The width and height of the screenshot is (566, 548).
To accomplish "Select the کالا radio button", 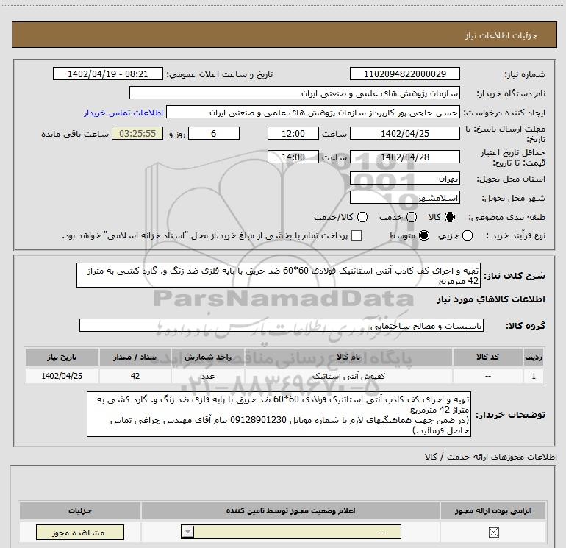I will coord(450,217).
